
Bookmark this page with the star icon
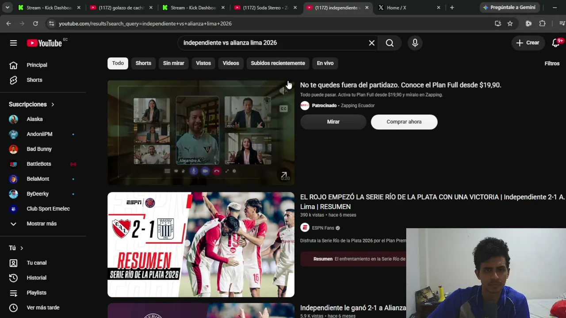(x=510, y=23)
